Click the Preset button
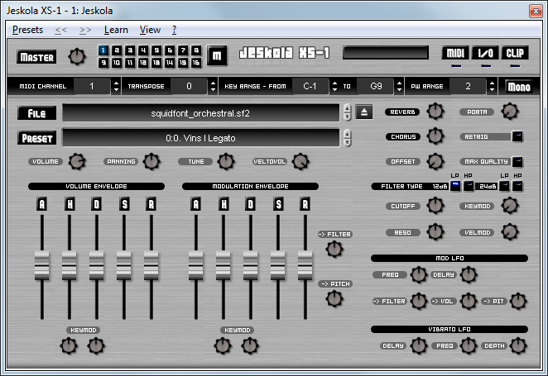The width and height of the screenshot is (548, 376). click(x=36, y=138)
